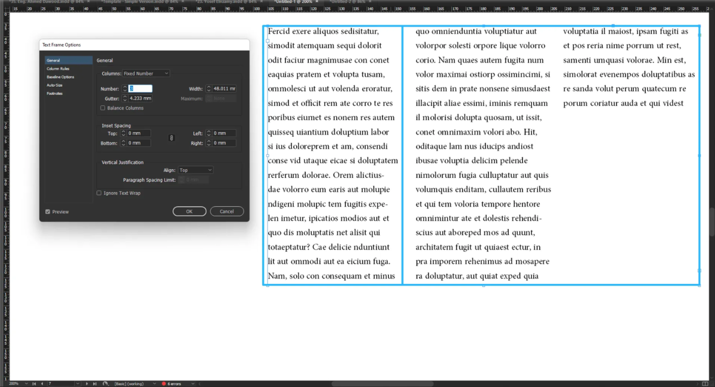The width and height of the screenshot is (715, 387).
Task: Go to first page in status bar
Action: 34,383
